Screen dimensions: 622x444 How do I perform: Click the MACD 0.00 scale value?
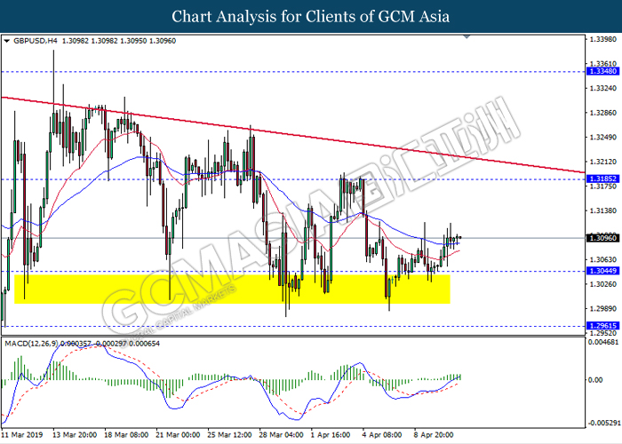pos(596,380)
